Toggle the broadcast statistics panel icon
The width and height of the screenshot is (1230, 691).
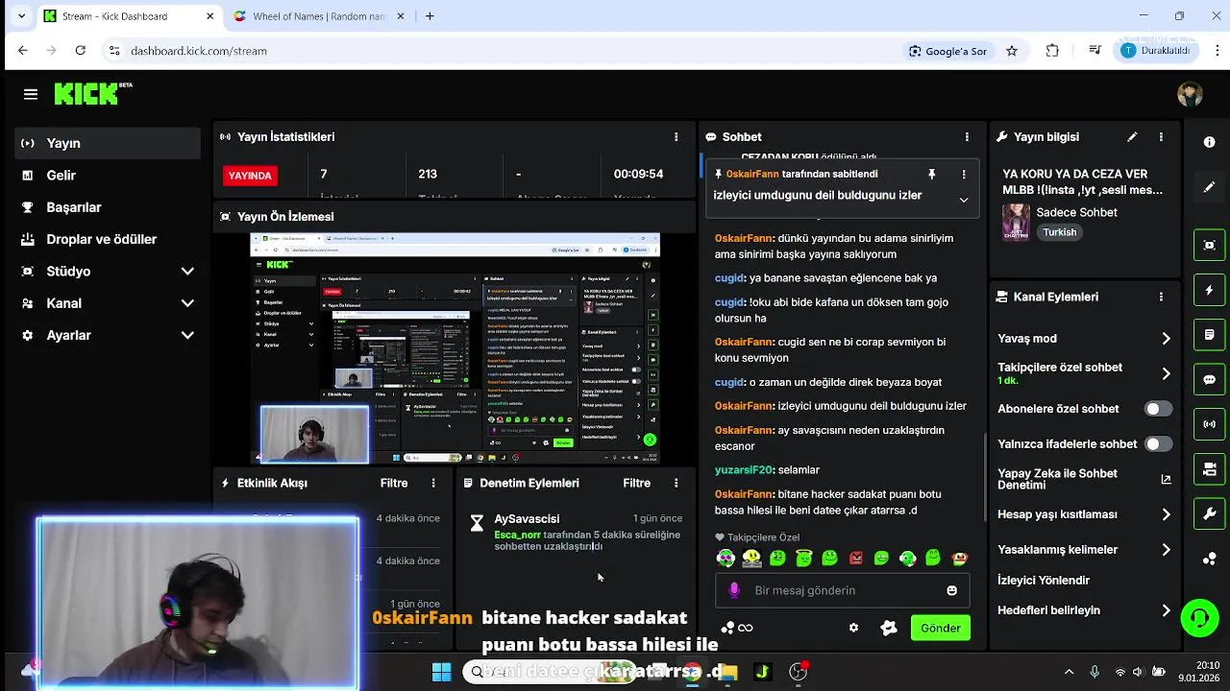tap(1209, 424)
